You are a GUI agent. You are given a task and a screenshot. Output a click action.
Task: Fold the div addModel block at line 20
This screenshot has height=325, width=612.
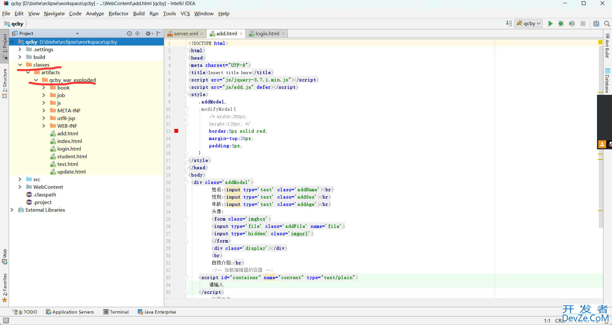[x=186, y=182]
